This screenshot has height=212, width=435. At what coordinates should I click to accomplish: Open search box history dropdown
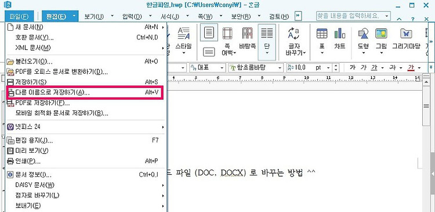click(x=387, y=16)
